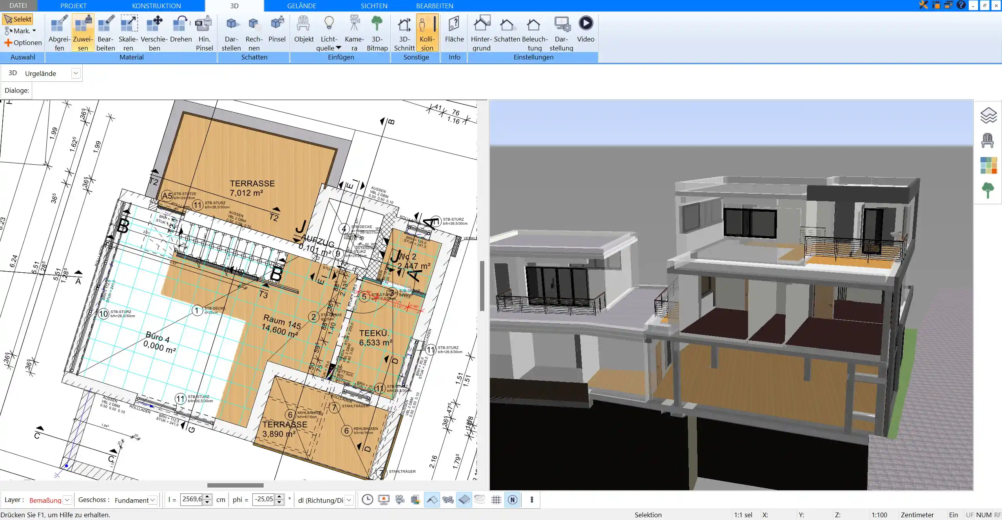Image resolution: width=1002 pixels, height=520 pixels.
Task: Toggle the grid visibility button in status bar
Action: (497, 500)
